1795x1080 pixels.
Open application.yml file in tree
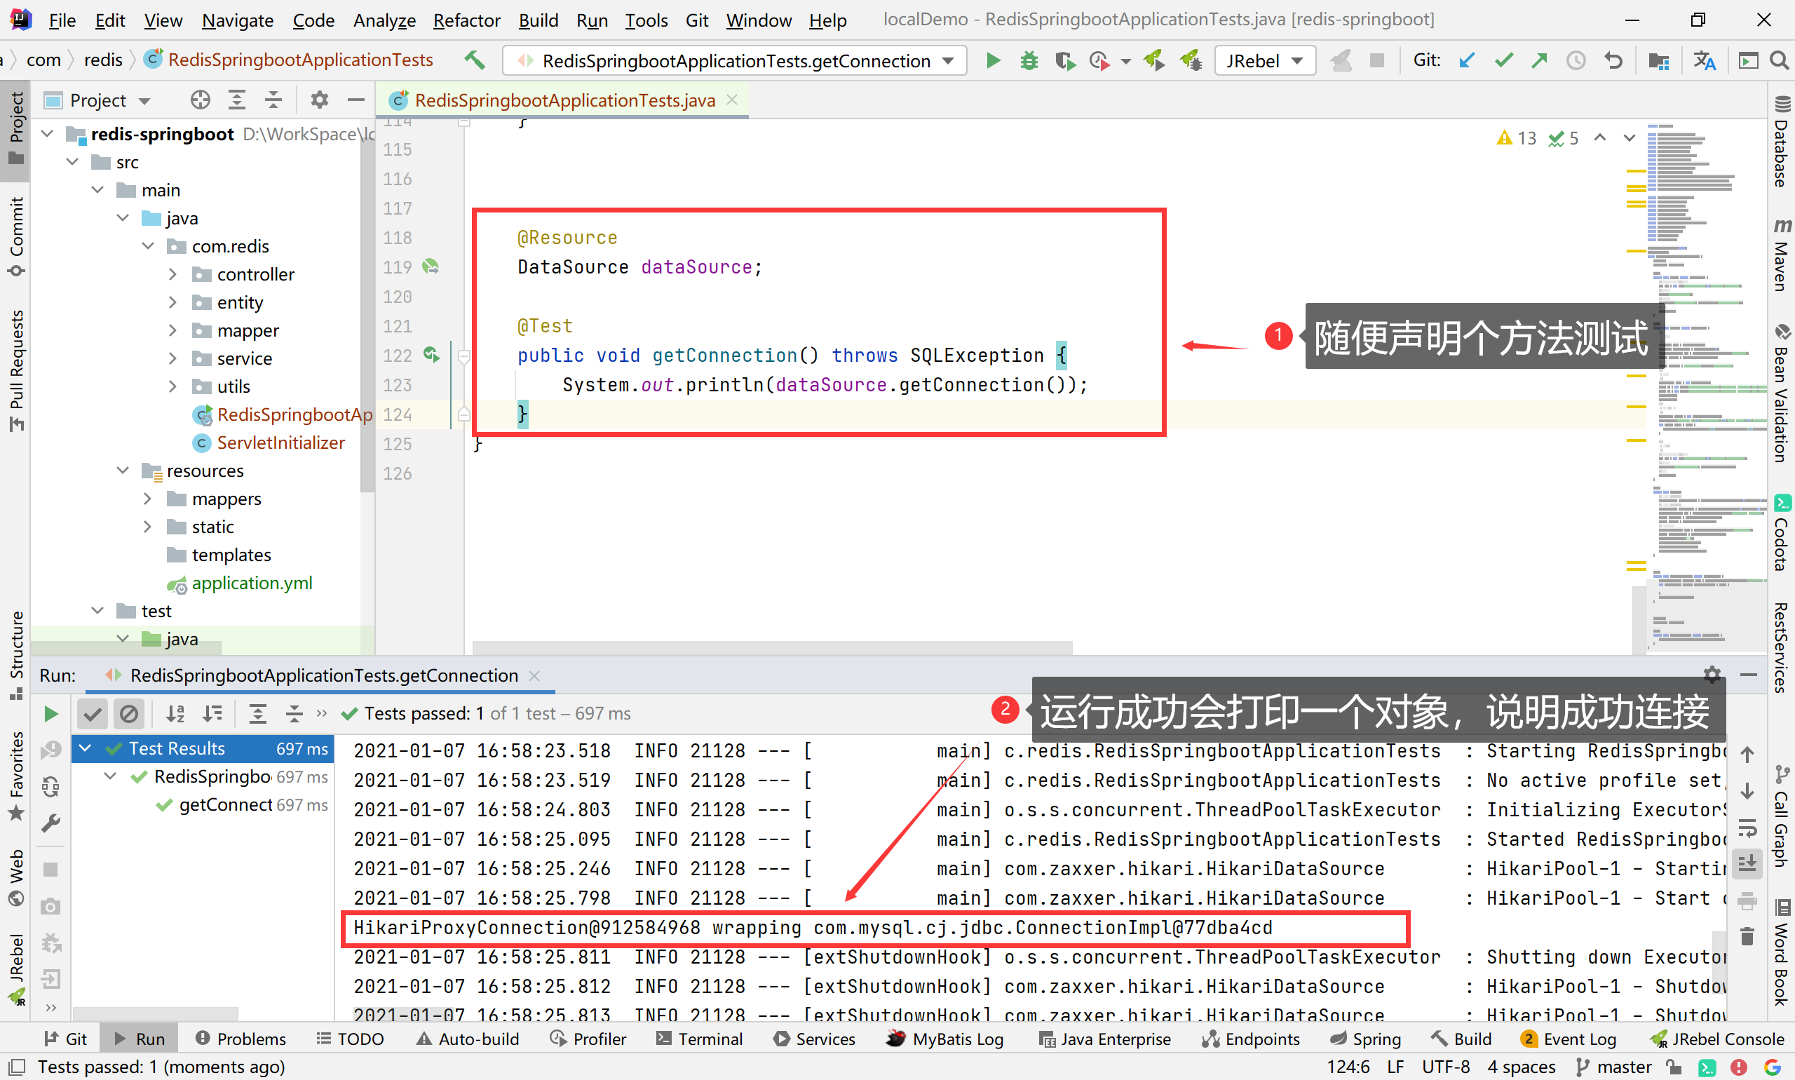tap(251, 583)
